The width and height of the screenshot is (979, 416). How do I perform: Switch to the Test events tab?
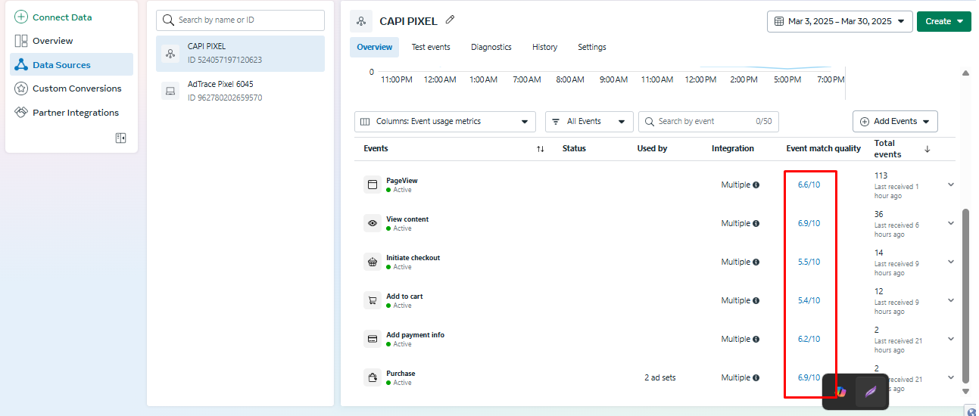(431, 47)
